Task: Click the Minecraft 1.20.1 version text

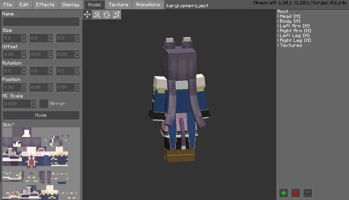Action: (300, 3)
